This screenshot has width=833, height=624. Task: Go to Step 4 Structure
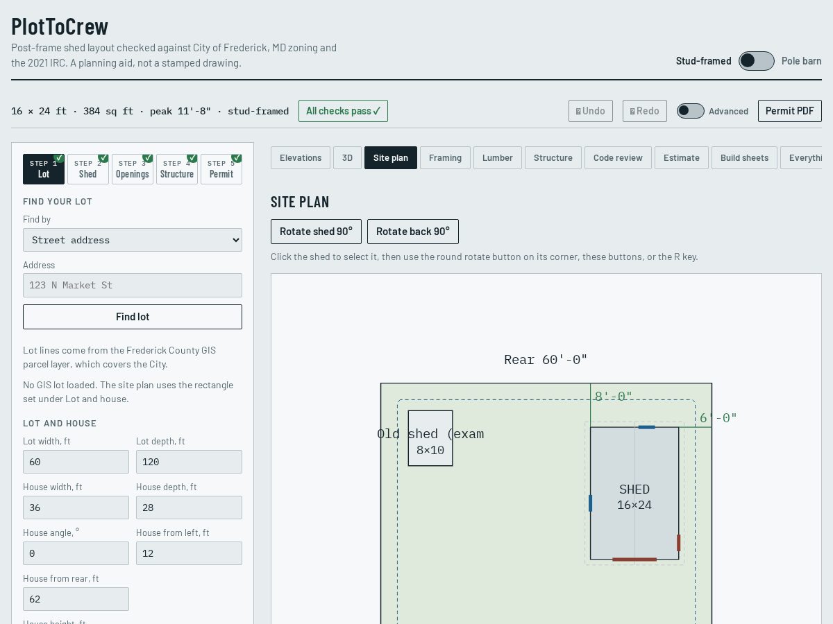pyautogui.click(x=177, y=169)
